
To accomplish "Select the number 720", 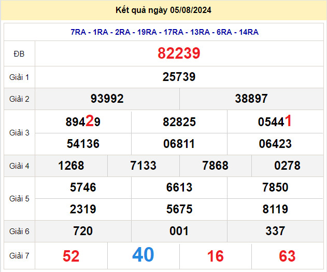I will tap(83, 231).
